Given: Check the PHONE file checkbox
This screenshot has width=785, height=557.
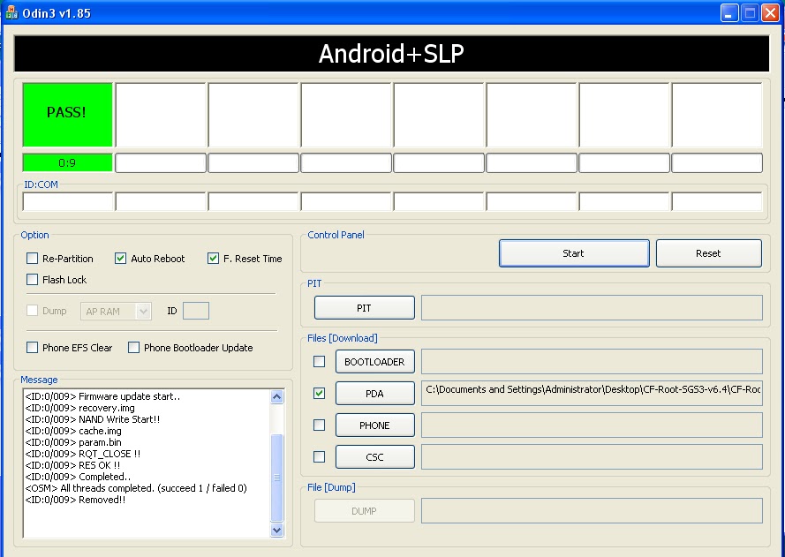Looking at the screenshot, I should tap(319, 425).
